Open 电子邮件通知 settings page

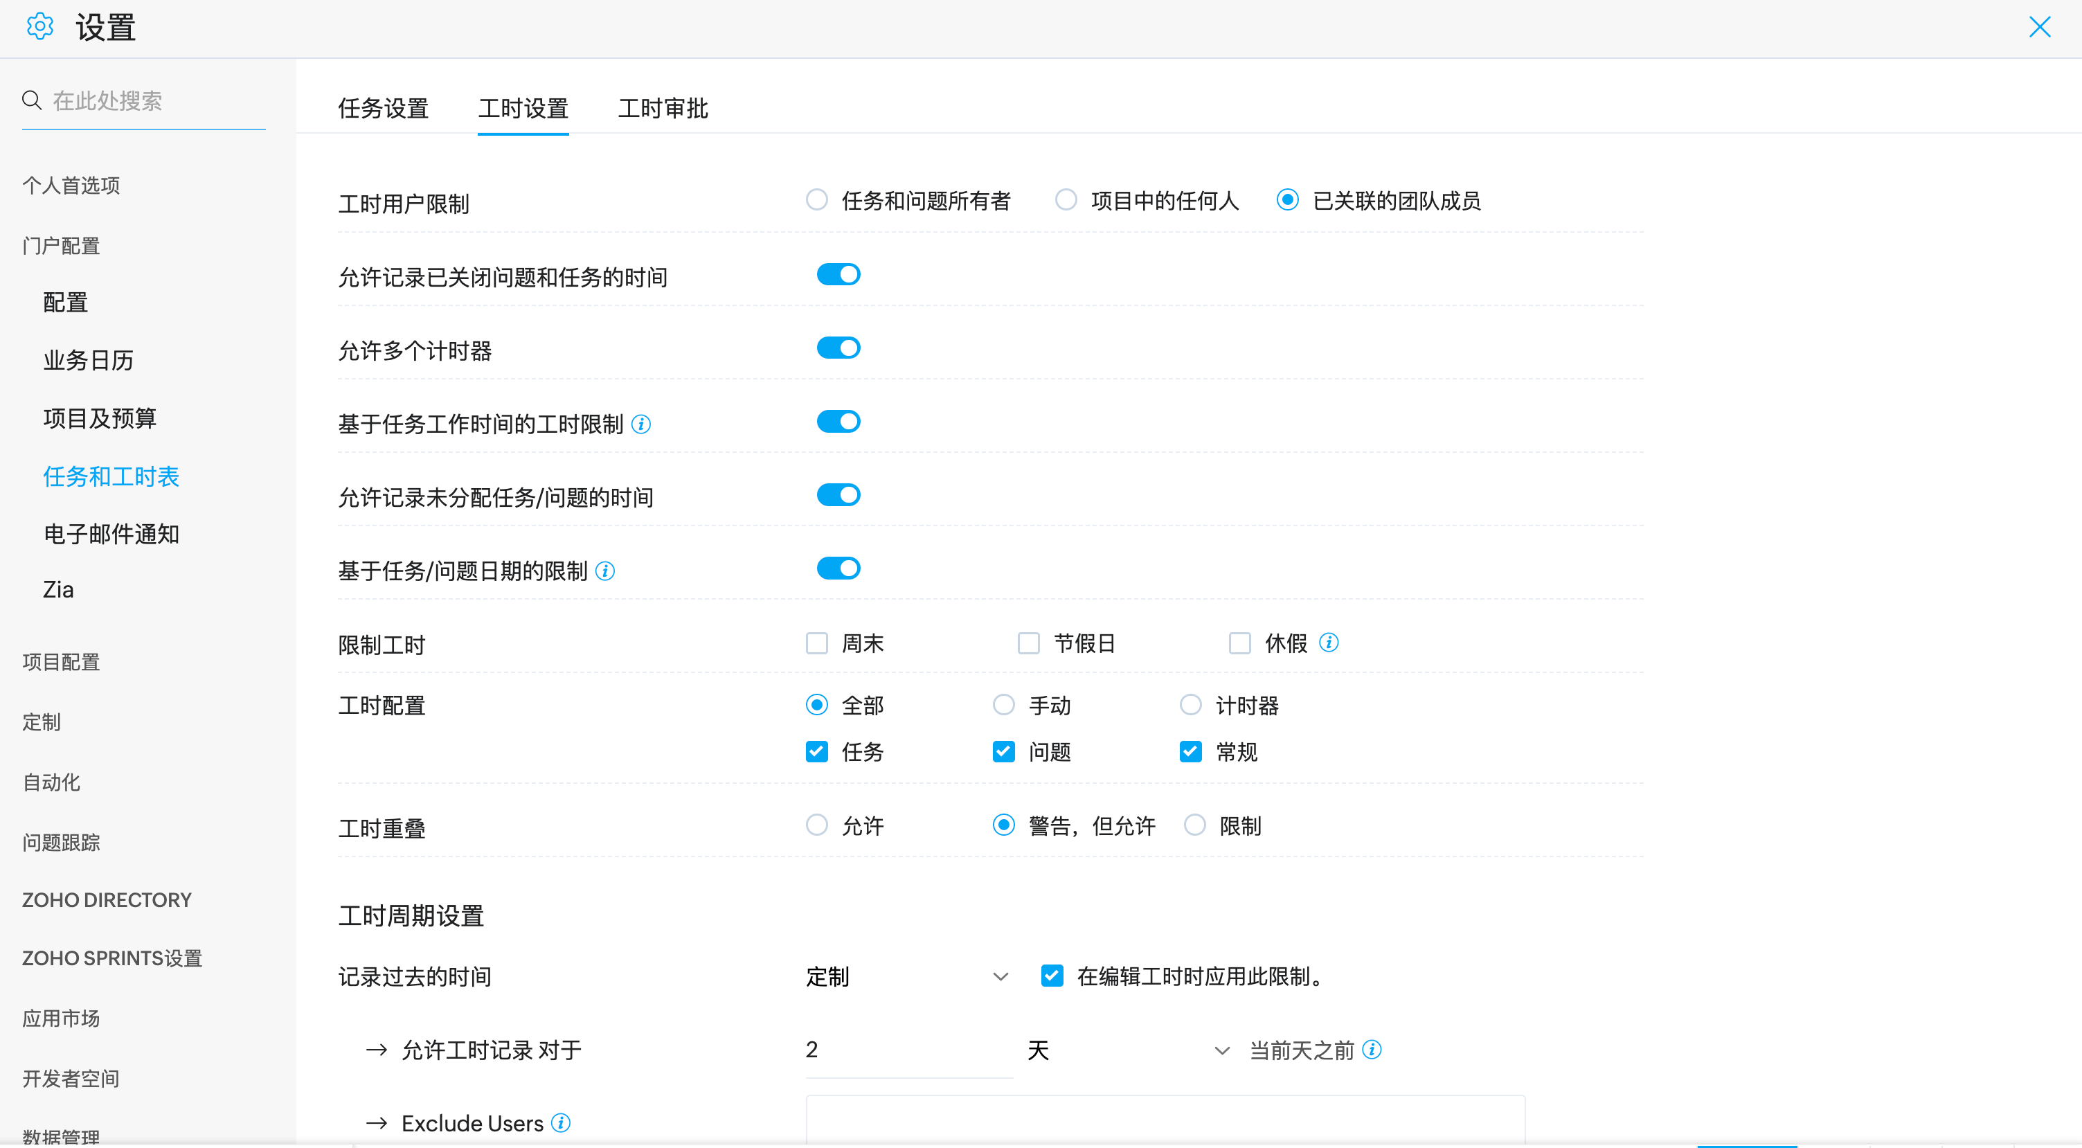click(x=111, y=534)
